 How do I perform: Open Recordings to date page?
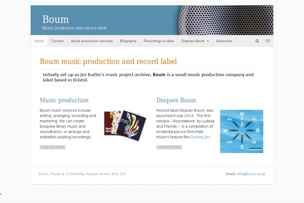coord(159,41)
